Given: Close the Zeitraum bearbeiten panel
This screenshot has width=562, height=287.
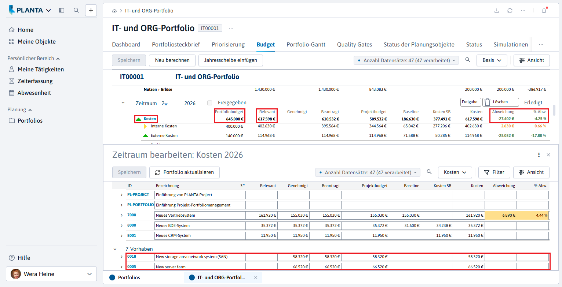Looking at the screenshot, I should (x=548, y=155).
